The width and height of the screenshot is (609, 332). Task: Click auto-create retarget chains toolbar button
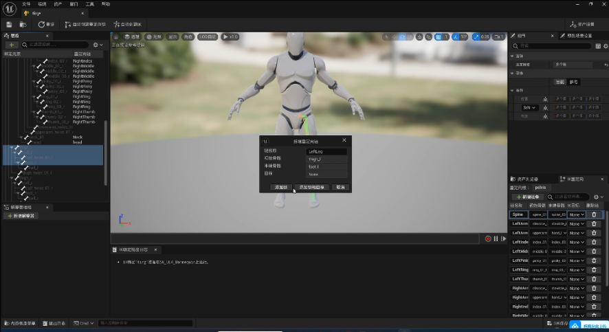(x=85, y=25)
